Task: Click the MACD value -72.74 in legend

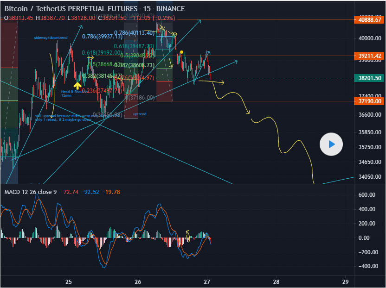Action: [x=69, y=191]
